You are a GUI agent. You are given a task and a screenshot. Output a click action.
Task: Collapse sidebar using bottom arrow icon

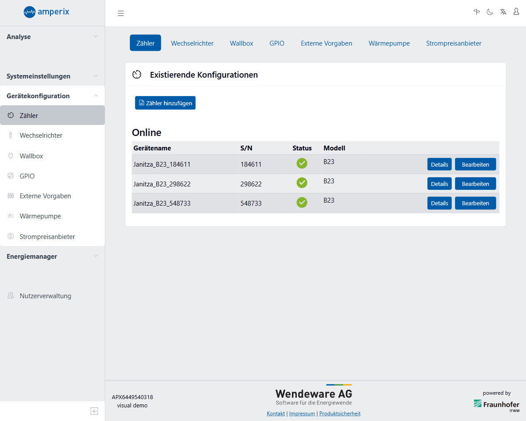[x=94, y=411]
